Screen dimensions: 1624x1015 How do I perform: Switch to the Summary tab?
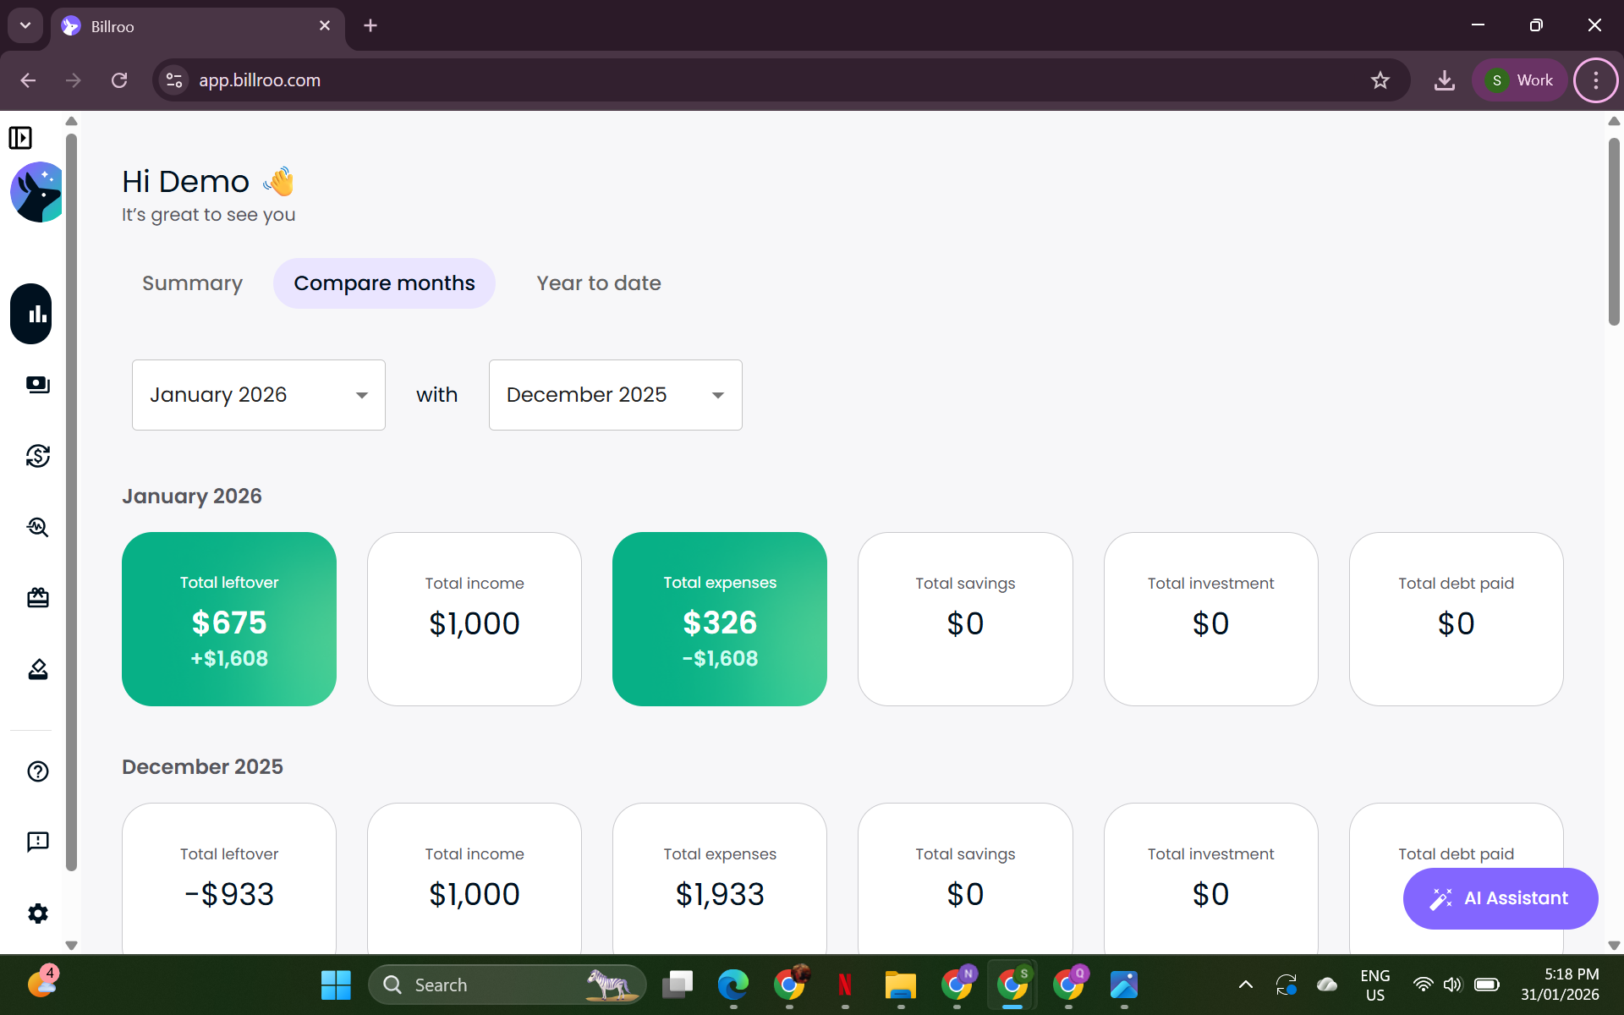coord(192,283)
